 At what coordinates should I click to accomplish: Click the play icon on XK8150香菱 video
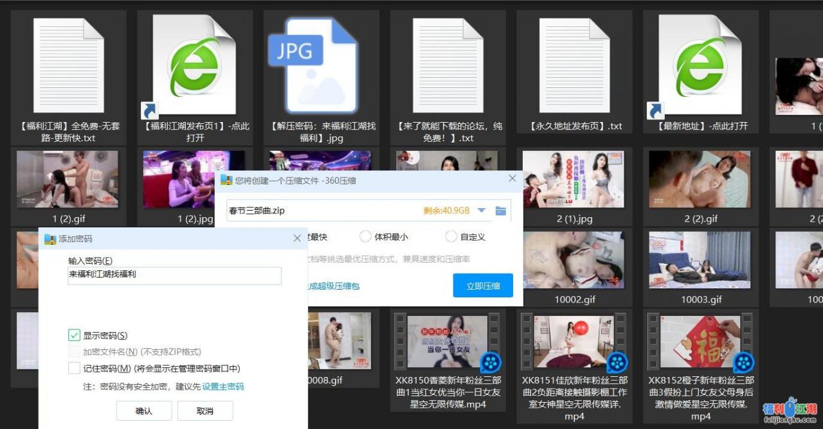coord(491,363)
